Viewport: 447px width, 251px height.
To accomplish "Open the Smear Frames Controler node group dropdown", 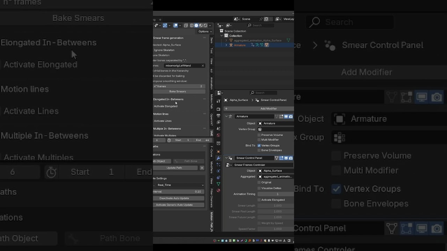I will [x=228, y=165].
